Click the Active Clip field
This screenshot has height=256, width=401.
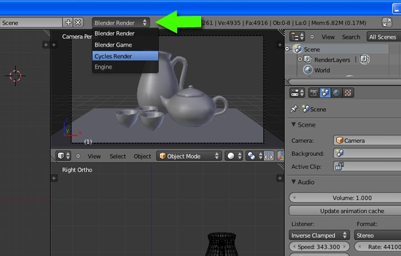coord(367,167)
